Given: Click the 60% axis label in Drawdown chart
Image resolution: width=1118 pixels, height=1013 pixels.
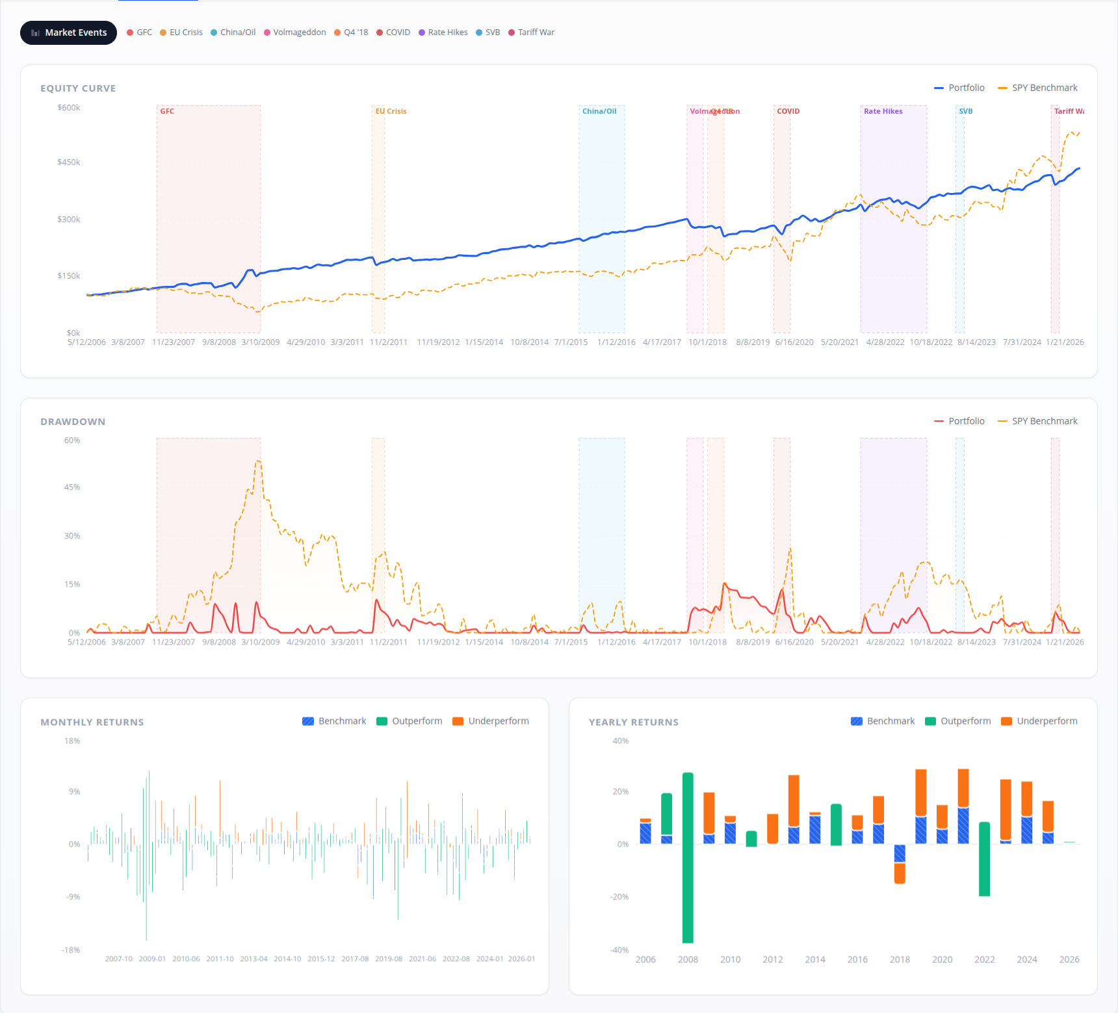Looking at the screenshot, I should click(x=72, y=441).
